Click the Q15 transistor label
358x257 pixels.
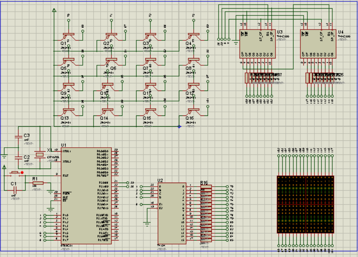coord(147,118)
